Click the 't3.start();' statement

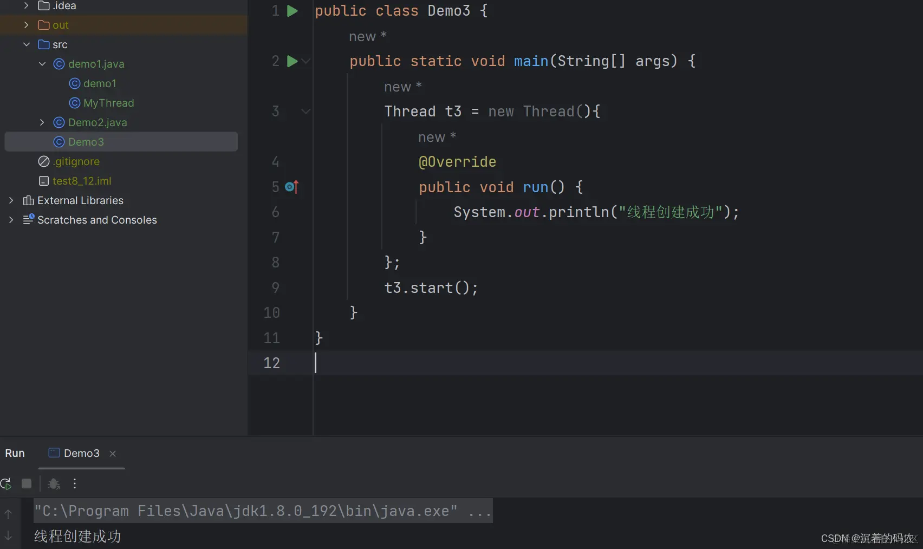pos(431,287)
